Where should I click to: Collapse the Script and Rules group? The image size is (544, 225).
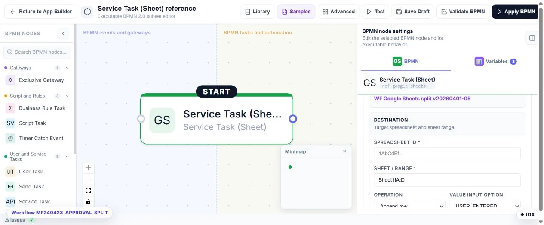67,96
